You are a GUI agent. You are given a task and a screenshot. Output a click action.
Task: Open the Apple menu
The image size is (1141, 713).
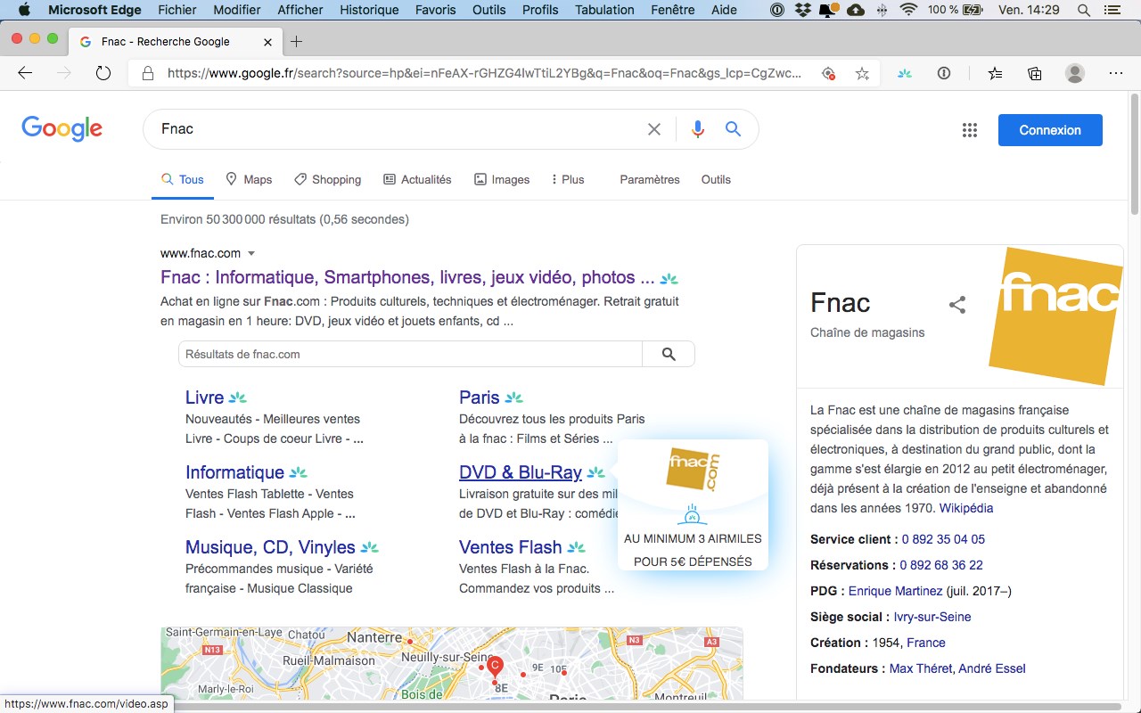coord(23,10)
